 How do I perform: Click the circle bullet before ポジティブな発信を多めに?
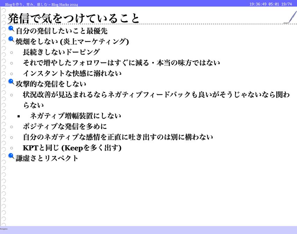(12, 127)
